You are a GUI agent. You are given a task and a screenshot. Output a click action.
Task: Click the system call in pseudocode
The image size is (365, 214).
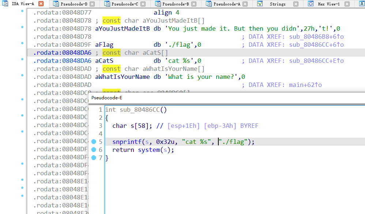pyautogui.click(x=148, y=150)
